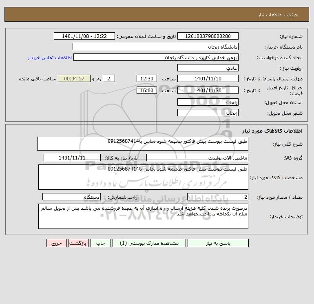
Task: Click the مشخصات کالای مورد نیاز text box
Action: pos(143,177)
